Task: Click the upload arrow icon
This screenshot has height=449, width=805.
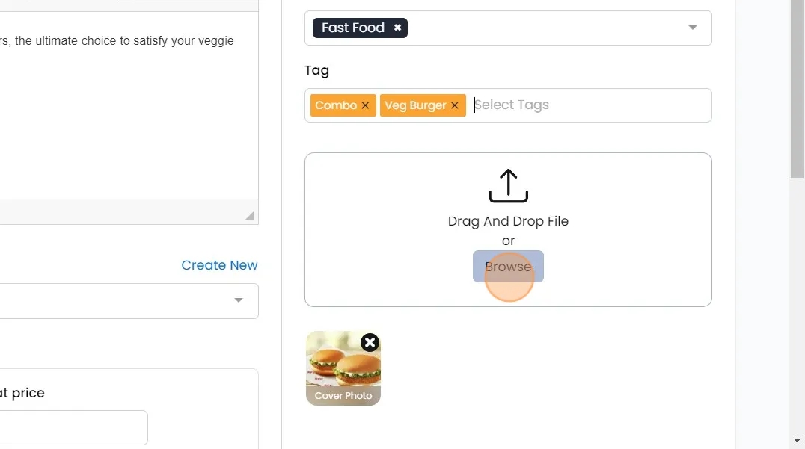Action: coord(508,185)
